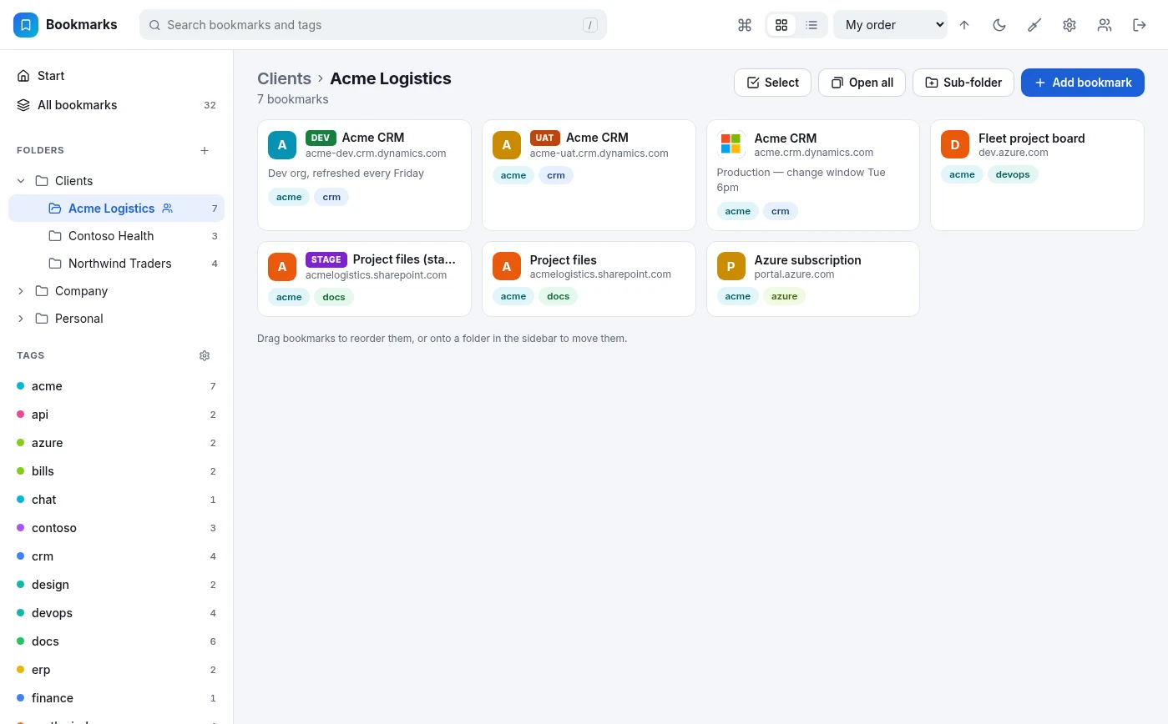
Task: Create a Sub-folder
Action: click(963, 83)
